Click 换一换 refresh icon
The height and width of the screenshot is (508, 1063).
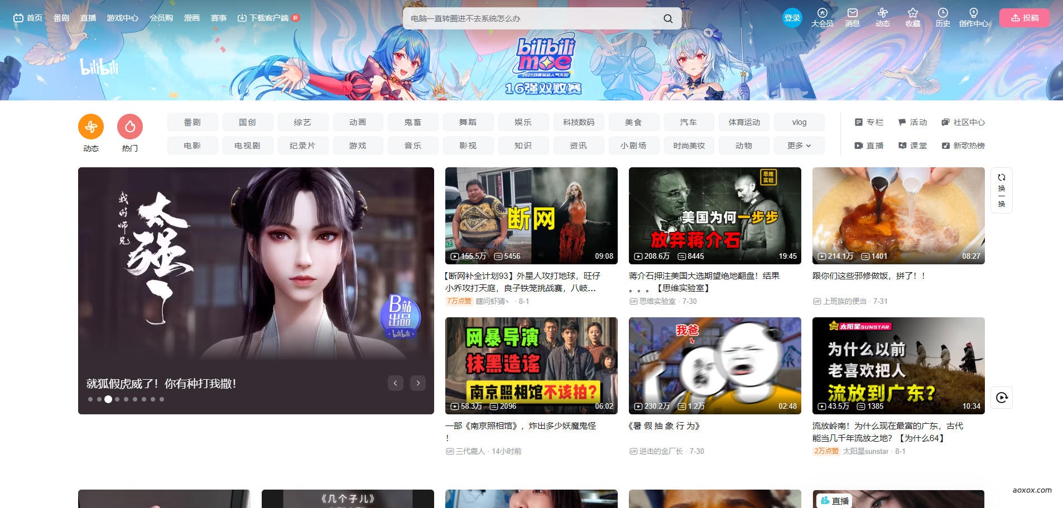[x=1002, y=190]
